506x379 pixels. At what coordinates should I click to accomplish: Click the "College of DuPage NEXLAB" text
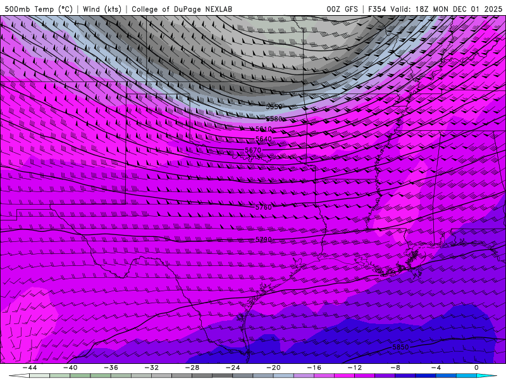(182, 9)
